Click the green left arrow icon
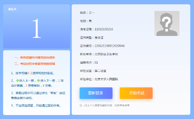The height and width of the screenshot is (119, 194). (x=17, y=80)
